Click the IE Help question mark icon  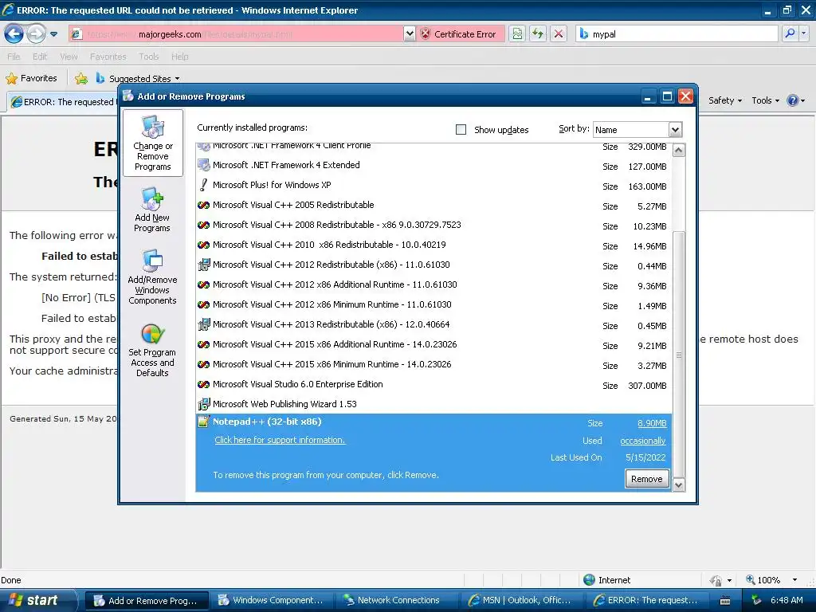pos(793,100)
